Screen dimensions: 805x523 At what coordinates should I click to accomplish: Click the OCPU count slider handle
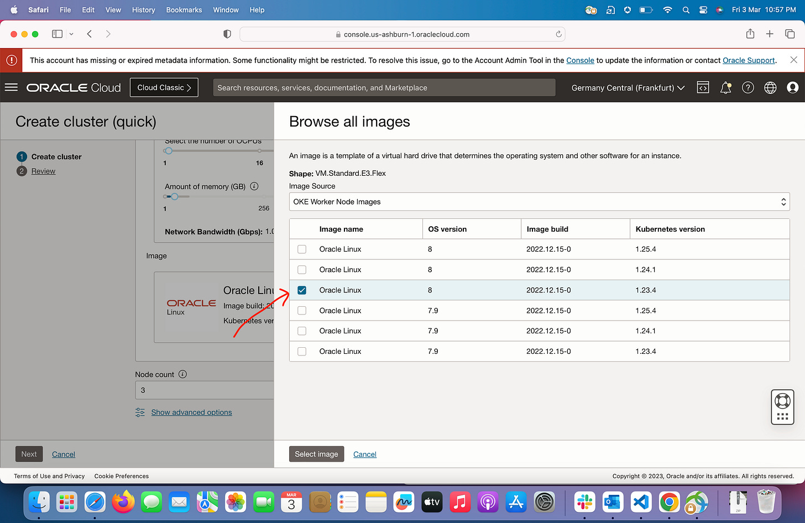tap(169, 150)
